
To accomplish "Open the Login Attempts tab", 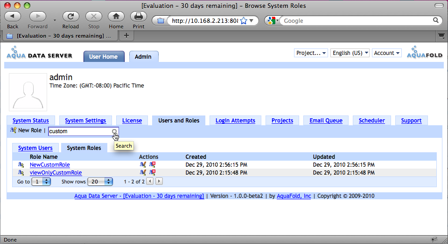I will [235, 121].
